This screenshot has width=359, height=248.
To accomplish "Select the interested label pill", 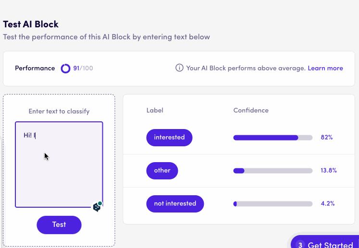I will [x=169, y=138].
